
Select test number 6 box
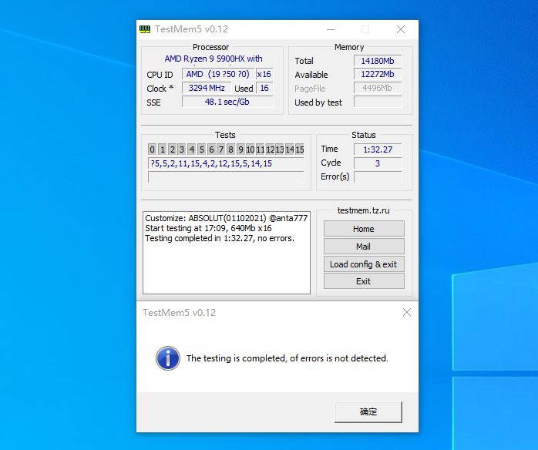[211, 149]
